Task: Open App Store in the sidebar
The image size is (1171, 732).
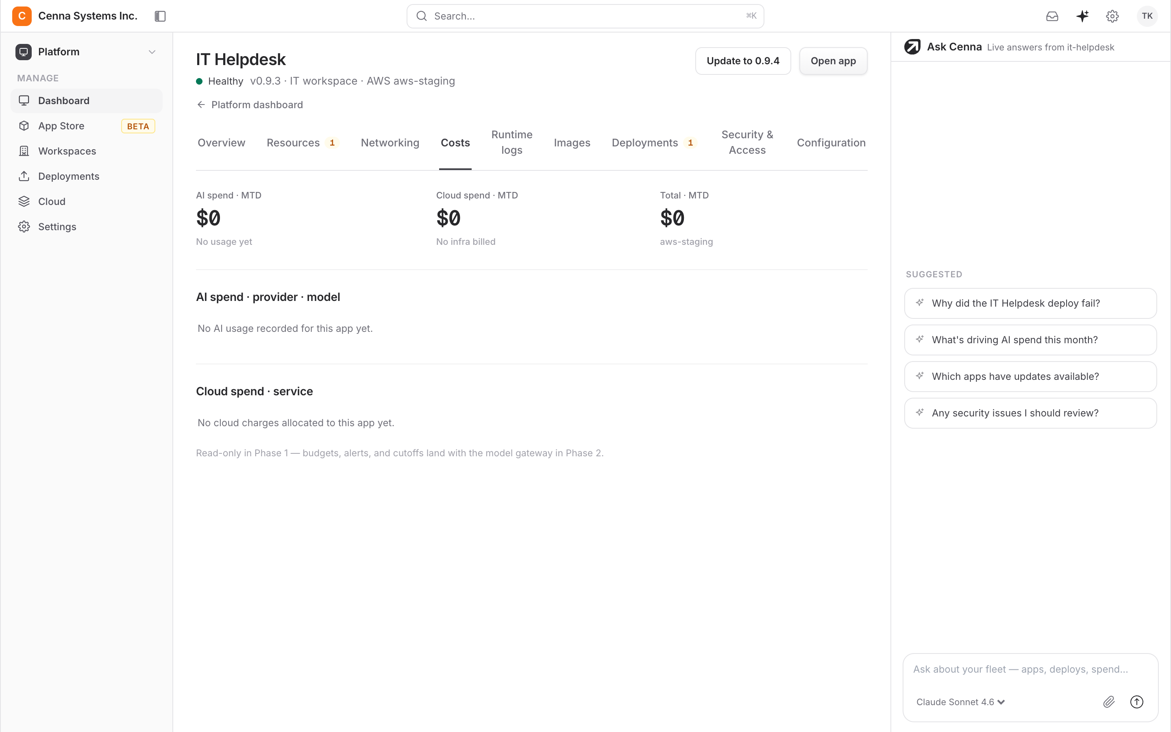Action: coord(87,126)
